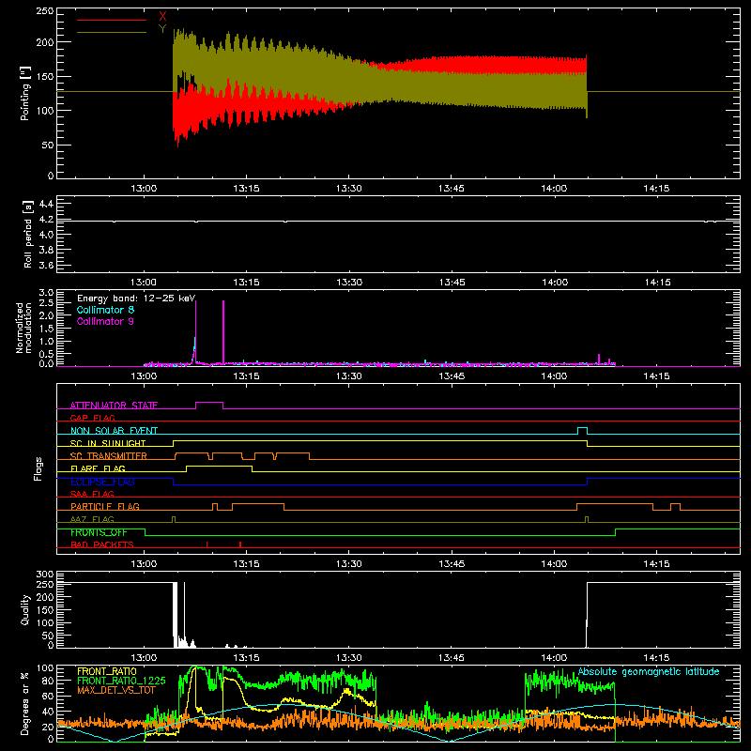Click the 'Degrees or %' axis title
This screenshot has width=751, height=751.
click(x=25, y=703)
